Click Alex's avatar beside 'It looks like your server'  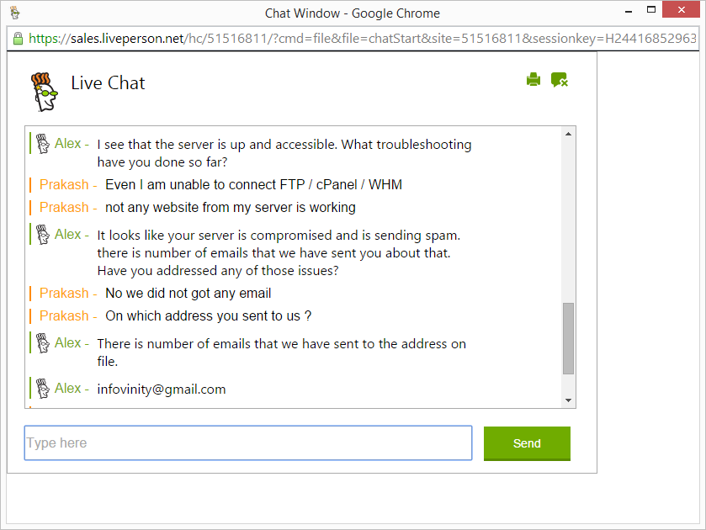coord(43,235)
